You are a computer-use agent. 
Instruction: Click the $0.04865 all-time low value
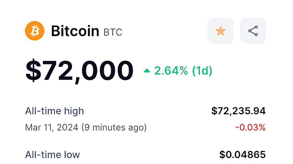point(242,154)
